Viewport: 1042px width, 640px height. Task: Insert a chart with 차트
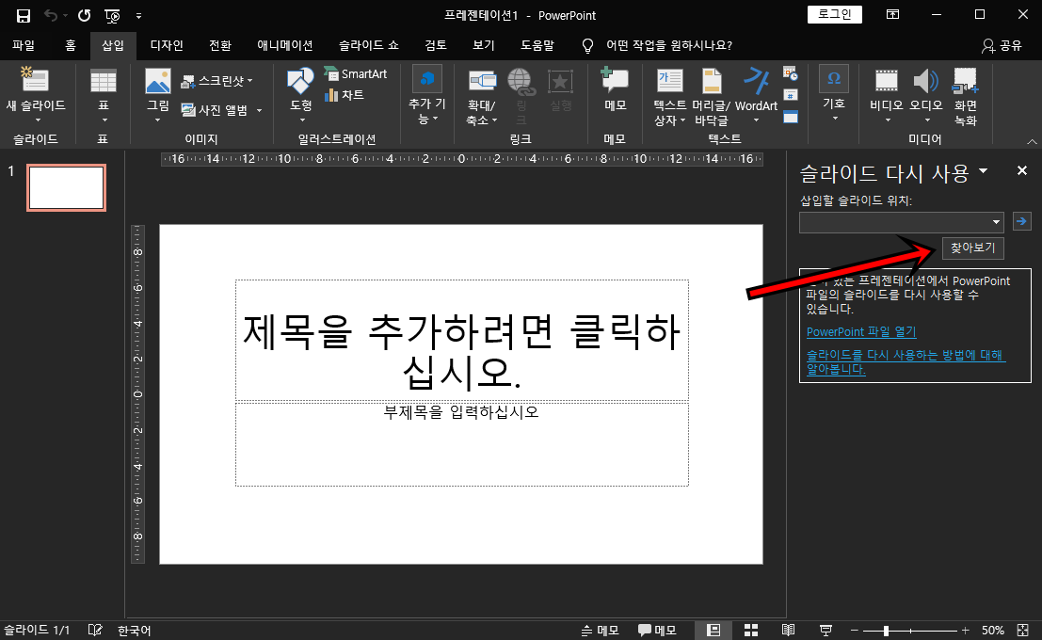pos(345,94)
